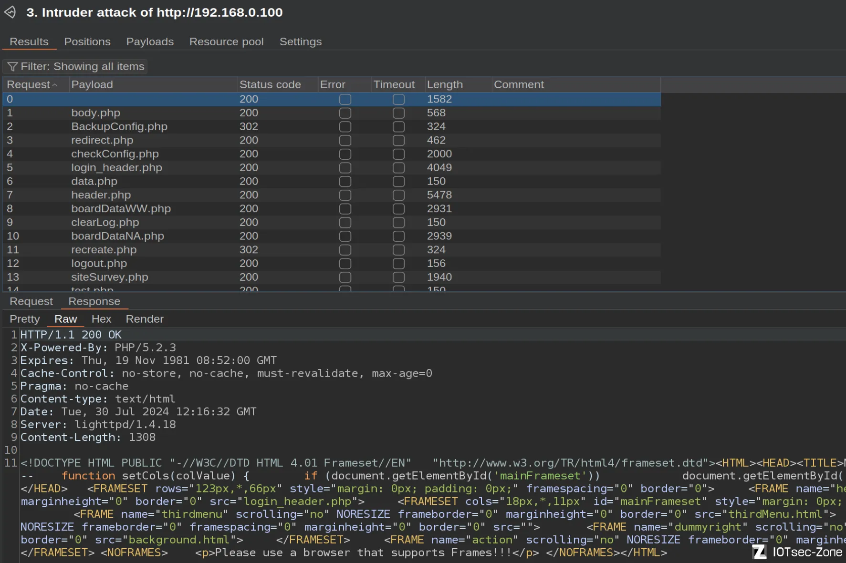Image resolution: width=846 pixels, height=563 pixels.
Task: Switch to the Positions tab
Action: [87, 41]
